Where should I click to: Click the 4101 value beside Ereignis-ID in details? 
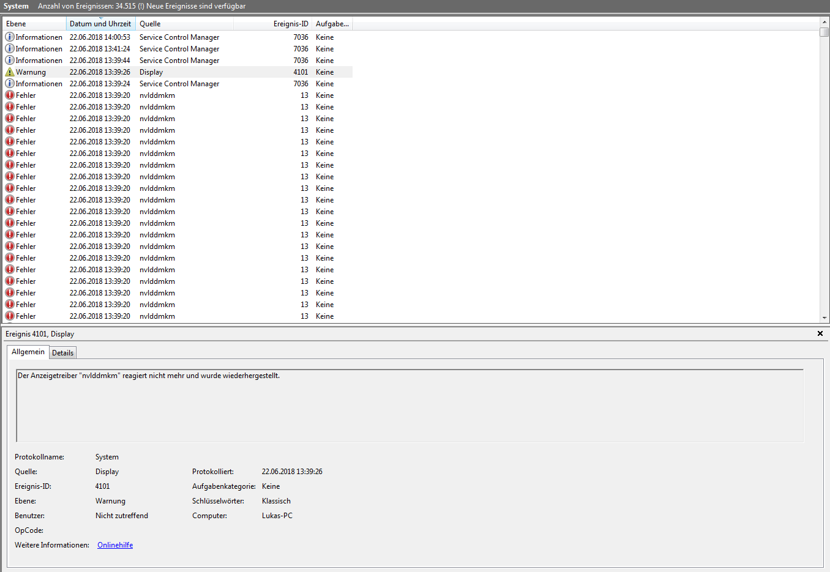click(103, 486)
